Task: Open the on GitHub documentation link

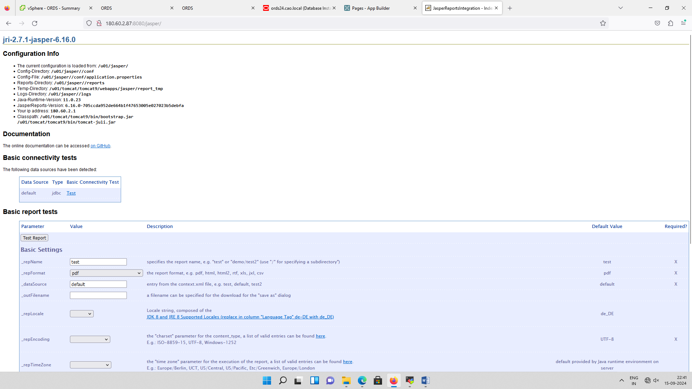Action: click(x=100, y=146)
